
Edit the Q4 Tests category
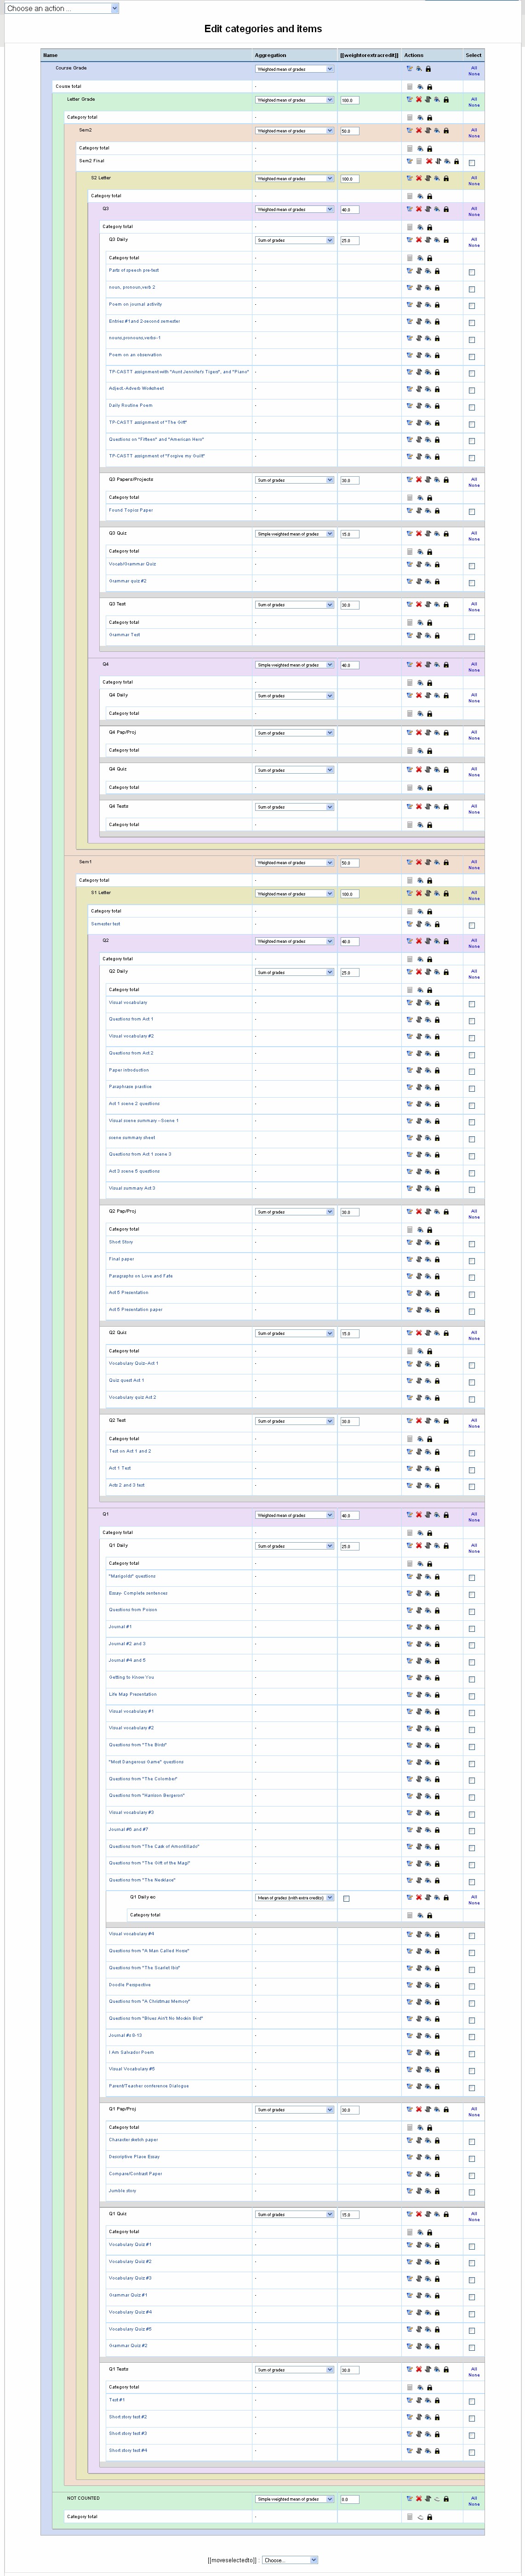point(409,807)
